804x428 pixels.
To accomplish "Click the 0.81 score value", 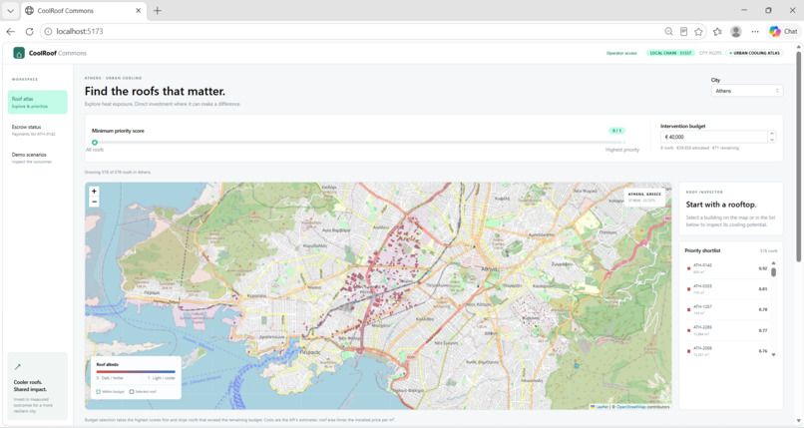I will tap(763, 289).
